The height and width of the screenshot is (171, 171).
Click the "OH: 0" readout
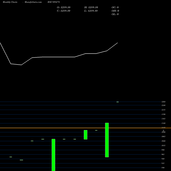point(115,11)
